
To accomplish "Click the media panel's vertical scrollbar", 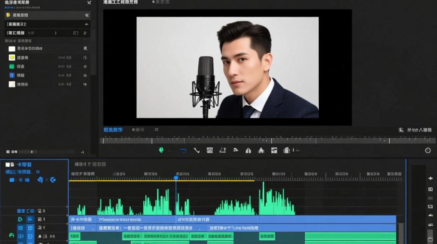I will coord(93,52).
